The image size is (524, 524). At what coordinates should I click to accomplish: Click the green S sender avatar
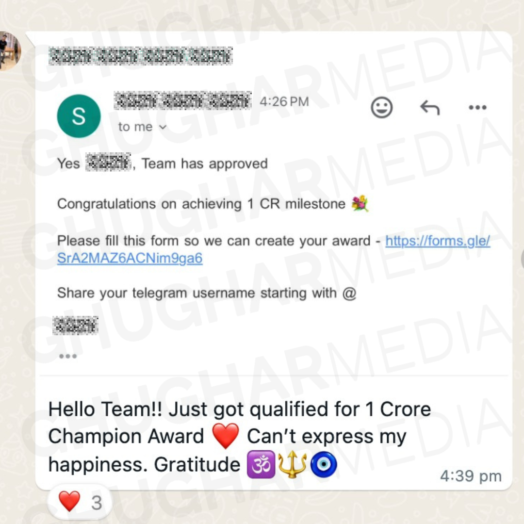click(79, 116)
